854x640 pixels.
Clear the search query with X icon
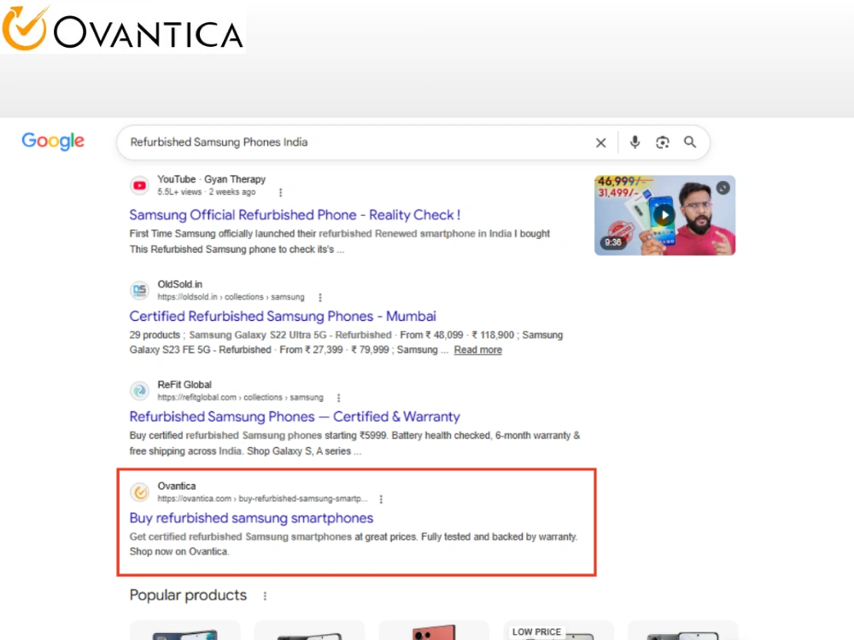[x=600, y=143]
